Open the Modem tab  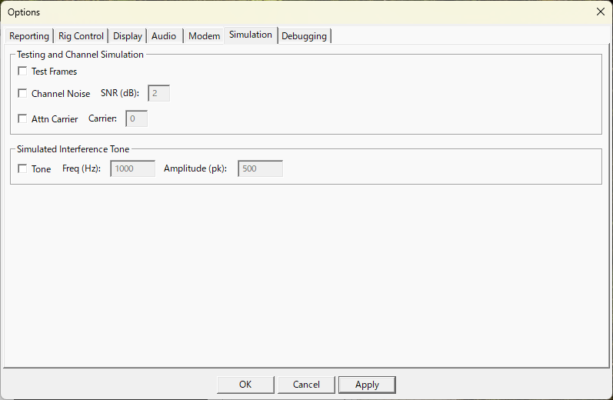pos(204,36)
